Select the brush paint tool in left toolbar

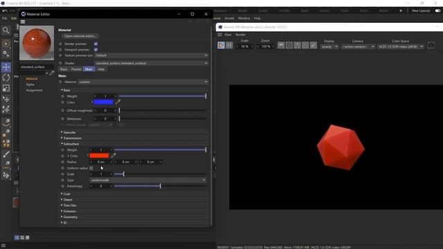[6, 154]
